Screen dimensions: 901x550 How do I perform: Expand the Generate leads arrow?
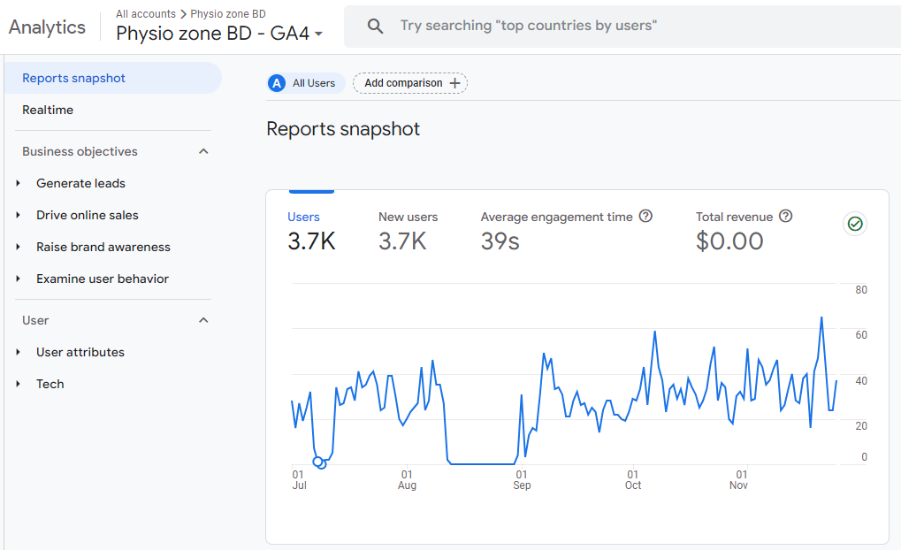coord(19,183)
